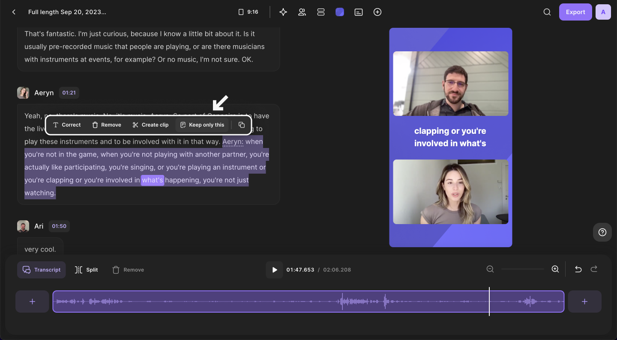Click the add element plus circle icon

[377, 12]
